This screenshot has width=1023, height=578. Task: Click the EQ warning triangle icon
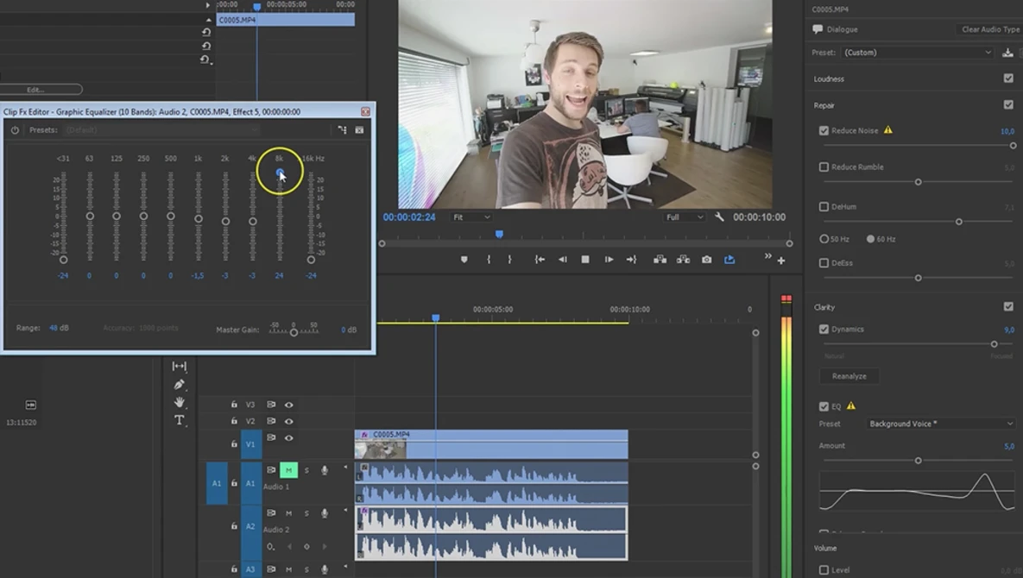tap(850, 406)
